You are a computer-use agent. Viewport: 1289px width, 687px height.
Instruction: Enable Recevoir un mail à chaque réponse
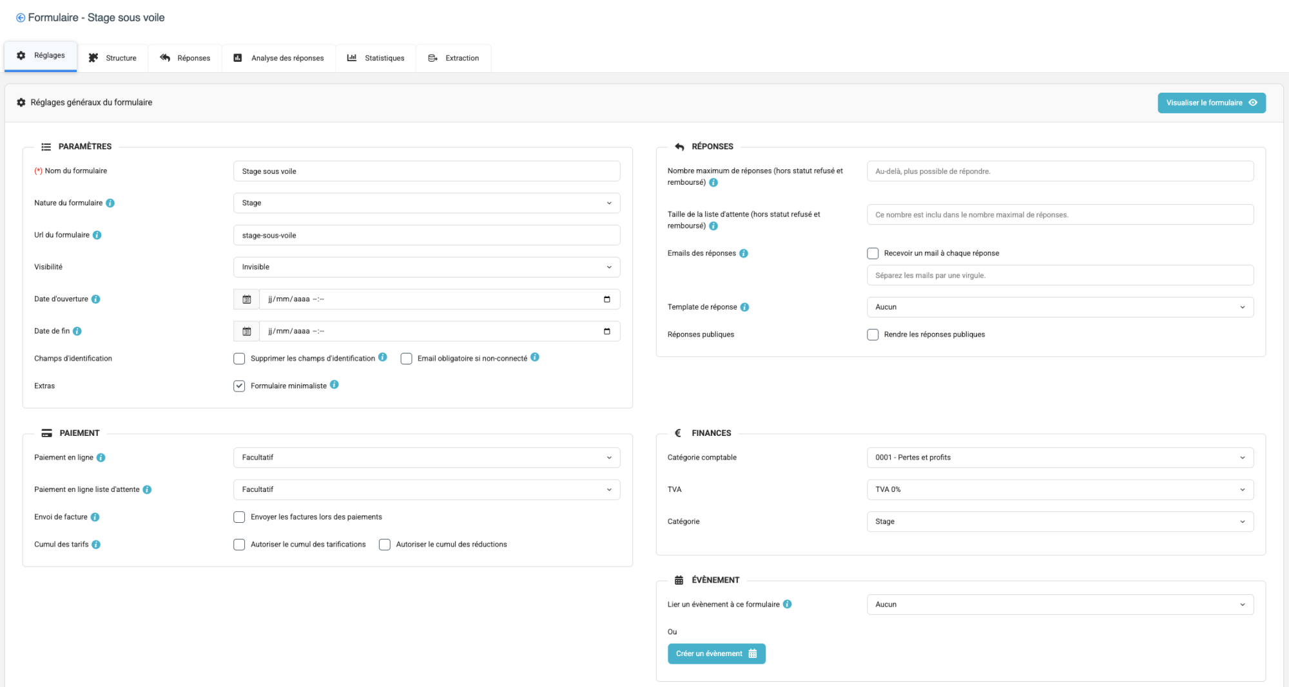(873, 254)
